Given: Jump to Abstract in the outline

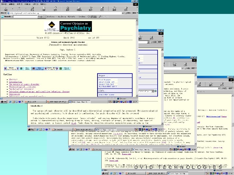Looking at the screenshot, I should point(13,79).
